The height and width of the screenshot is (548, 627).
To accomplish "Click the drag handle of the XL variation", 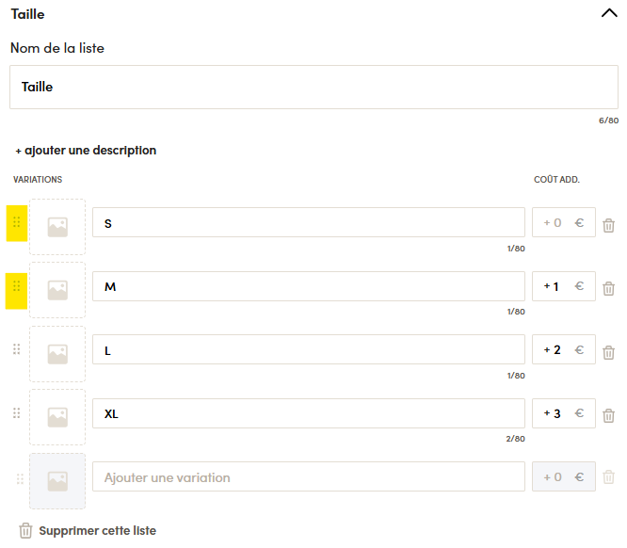I will click(x=16, y=412).
